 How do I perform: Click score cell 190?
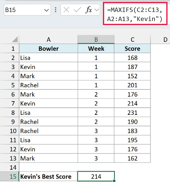(x=132, y=122)
